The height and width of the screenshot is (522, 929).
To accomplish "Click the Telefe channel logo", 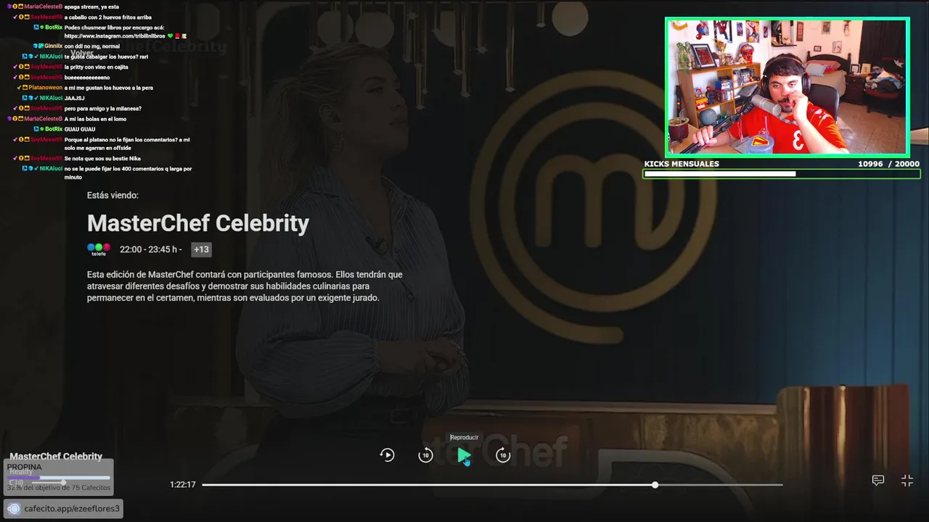I will (x=99, y=249).
